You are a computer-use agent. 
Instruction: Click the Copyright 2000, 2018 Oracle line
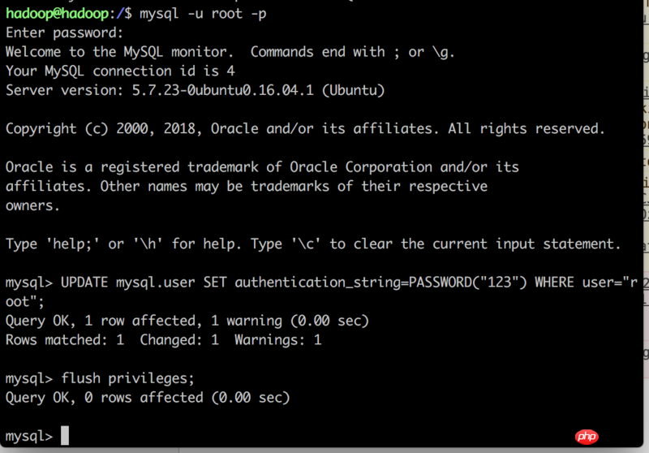click(305, 129)
